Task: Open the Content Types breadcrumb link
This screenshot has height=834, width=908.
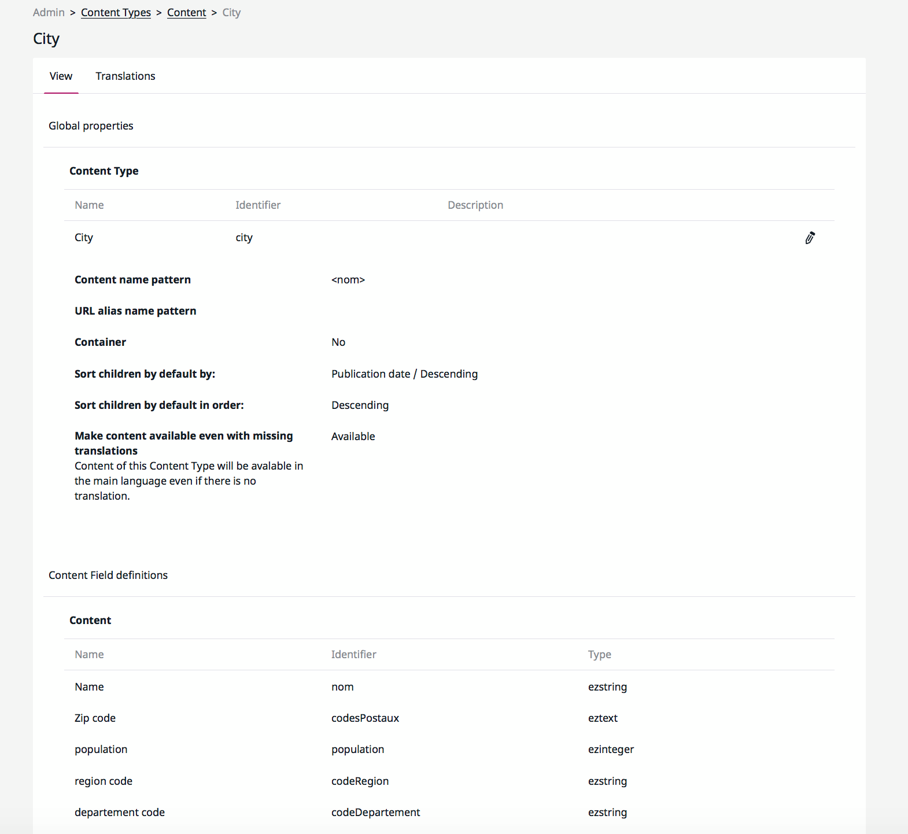Action: click(x=116, y=13)
